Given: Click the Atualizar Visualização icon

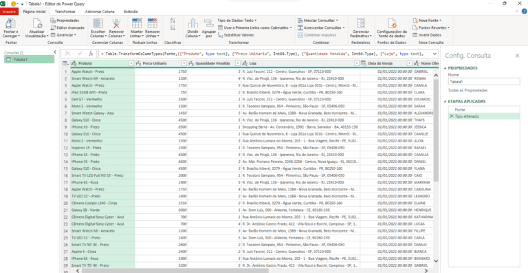Looking at the screenshot, I should (37, 23).
